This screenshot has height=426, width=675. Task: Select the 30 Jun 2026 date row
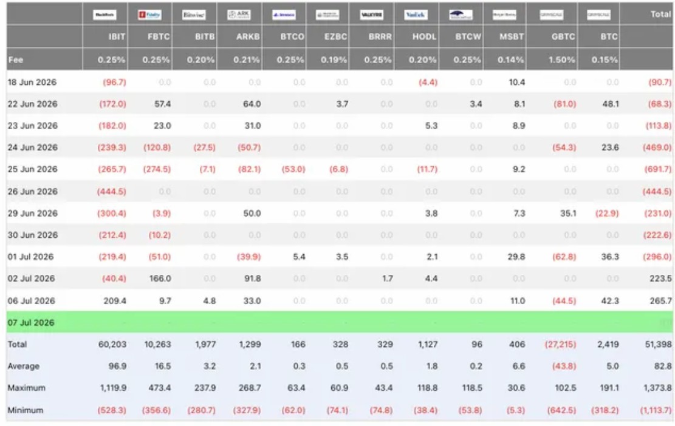pyautogui.click(x=339, y=235)
